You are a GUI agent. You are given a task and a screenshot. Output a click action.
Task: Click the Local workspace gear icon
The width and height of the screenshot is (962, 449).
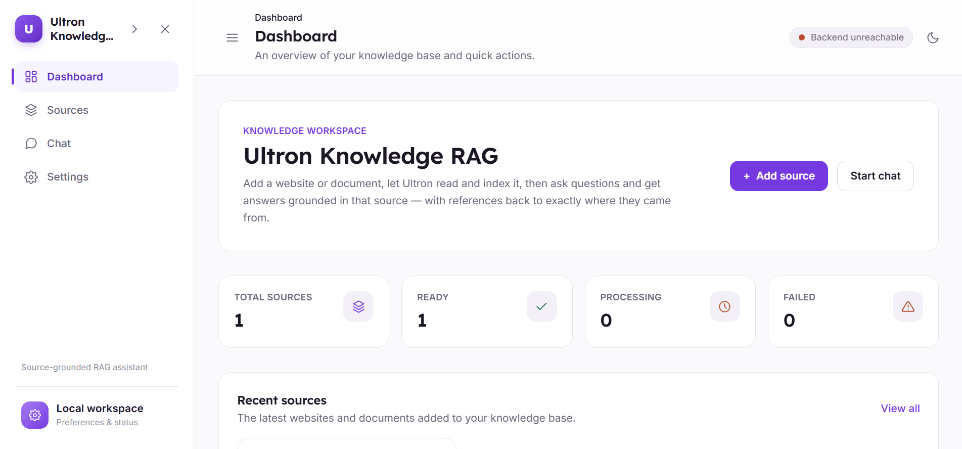[35, 415]
